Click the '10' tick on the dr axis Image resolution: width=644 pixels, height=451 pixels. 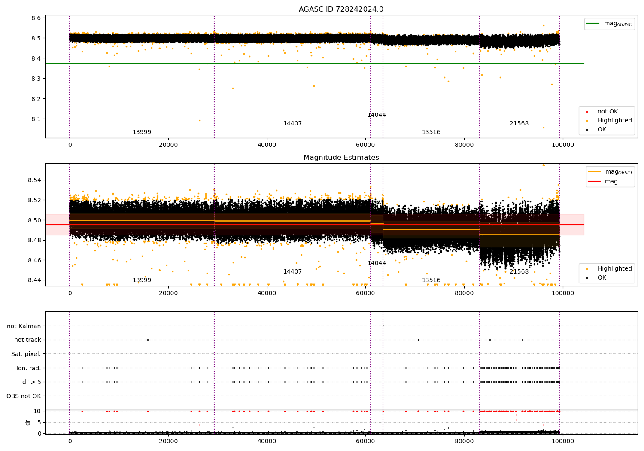click(37, 411)
